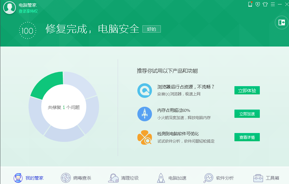The width and height of the screenshot is (289, 184).
Task: Click the rocket acceleration icon
Action: point(145,114)
